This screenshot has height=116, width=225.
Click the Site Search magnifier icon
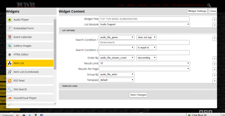coord(10,89)
